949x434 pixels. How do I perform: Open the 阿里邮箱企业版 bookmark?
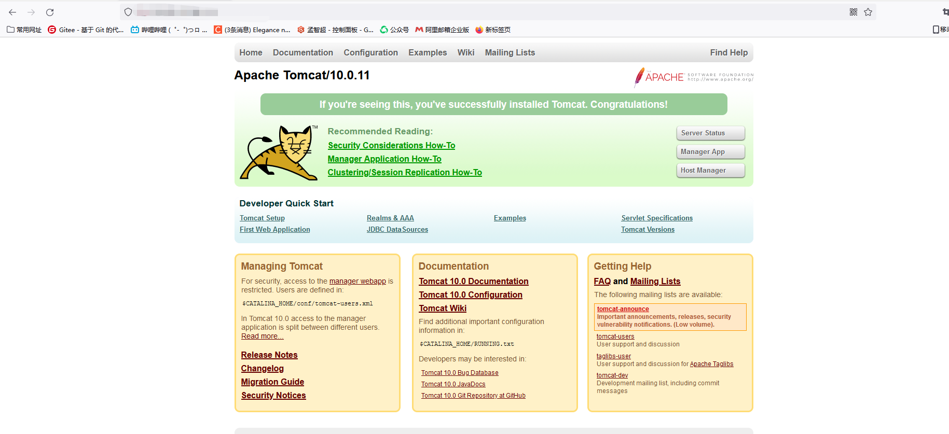[x=442, y=30]
